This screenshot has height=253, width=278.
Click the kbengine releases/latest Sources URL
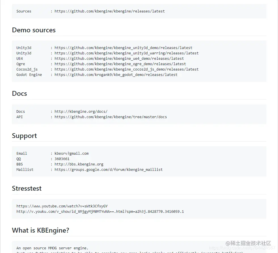[110, 11]
